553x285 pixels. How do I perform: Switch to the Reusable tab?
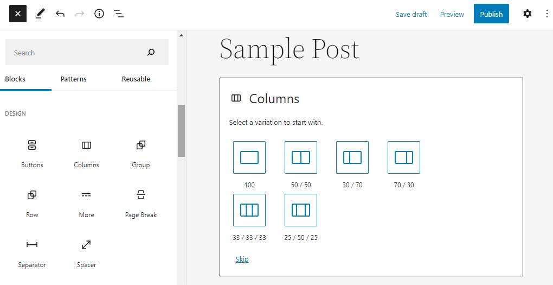136,79
